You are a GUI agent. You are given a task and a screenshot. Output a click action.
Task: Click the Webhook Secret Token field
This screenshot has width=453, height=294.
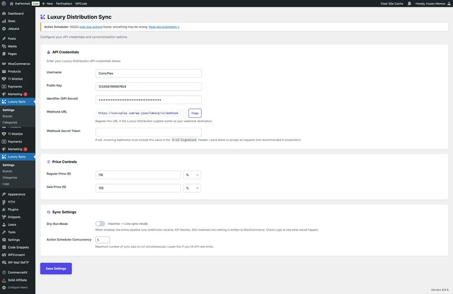(x=148, y=132)
